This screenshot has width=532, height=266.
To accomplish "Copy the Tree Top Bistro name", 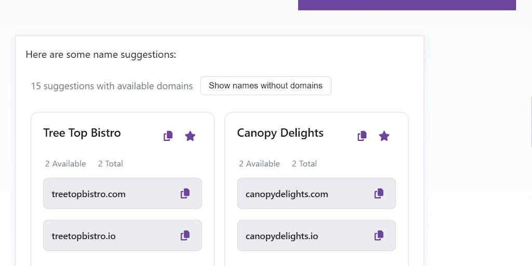I will 168,136.
